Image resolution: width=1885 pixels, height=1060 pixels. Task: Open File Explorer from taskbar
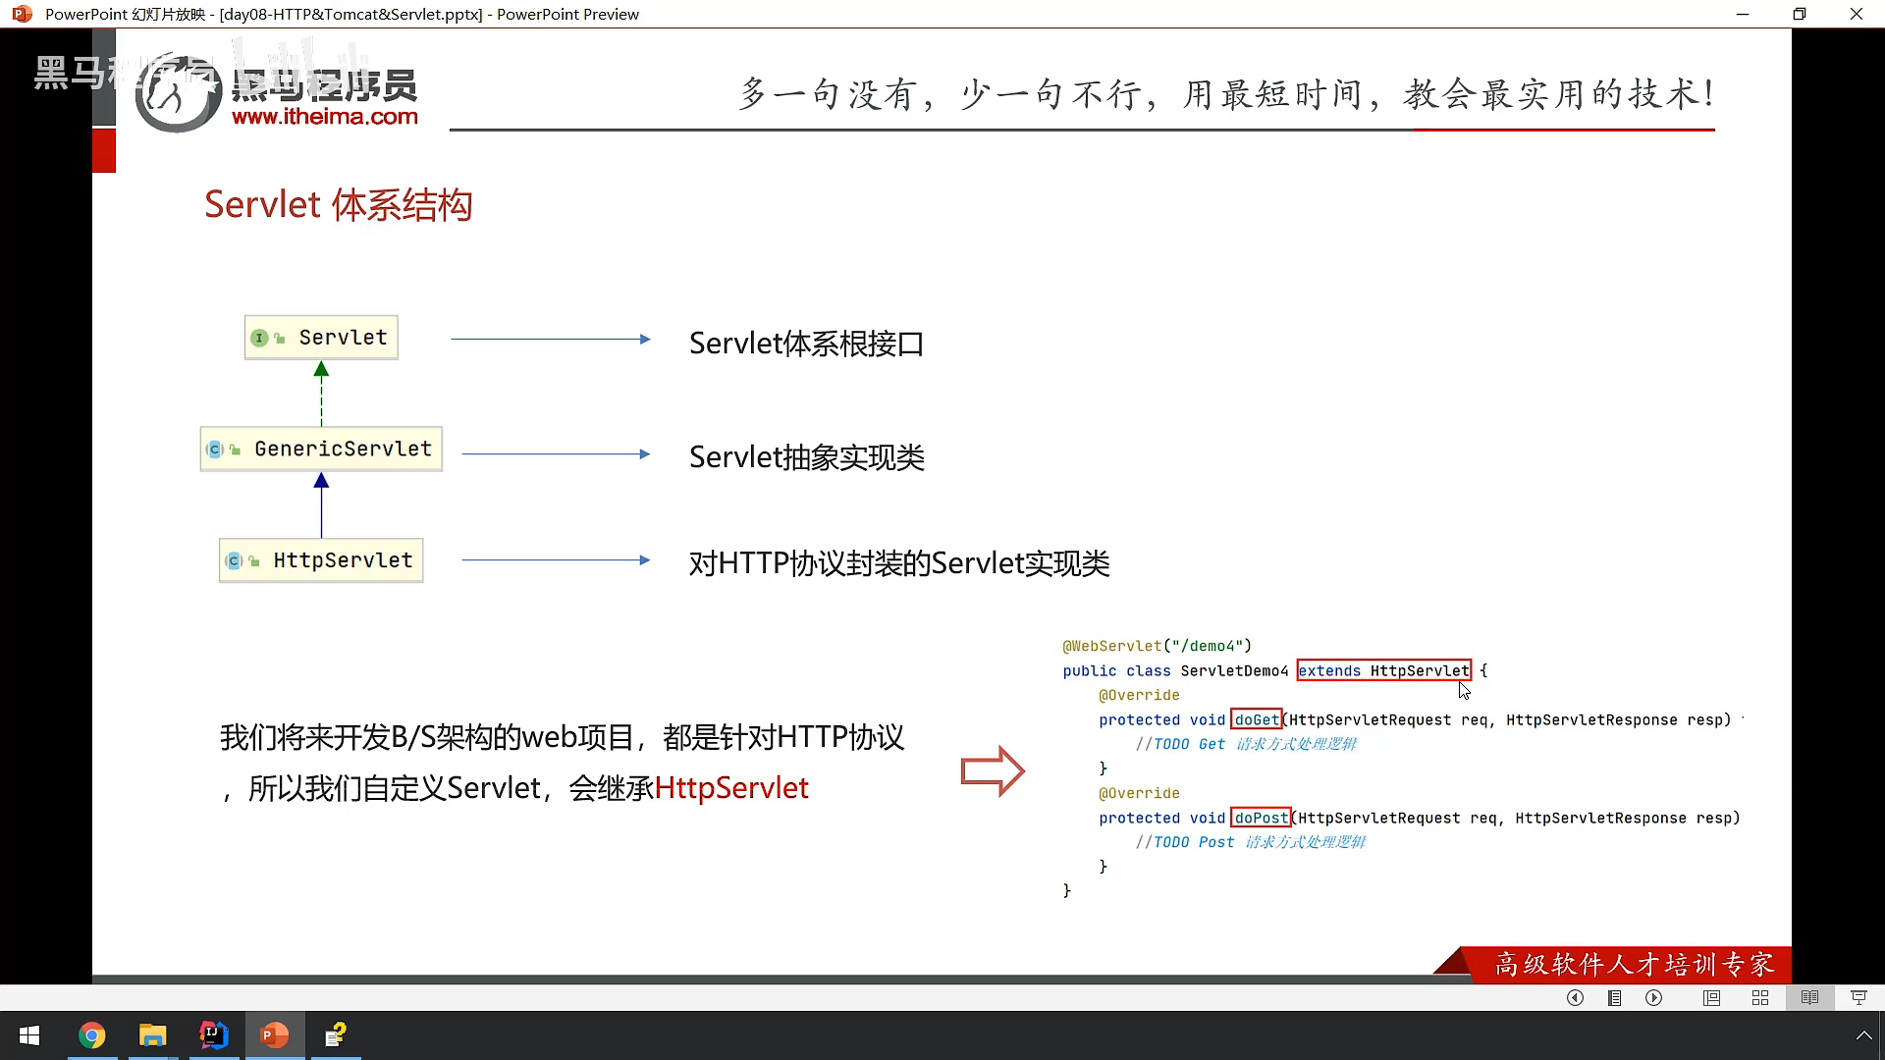tap(153, 1035)
